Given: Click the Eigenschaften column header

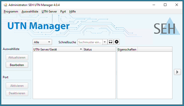Looking at the screenshot, I should [127, 49].
